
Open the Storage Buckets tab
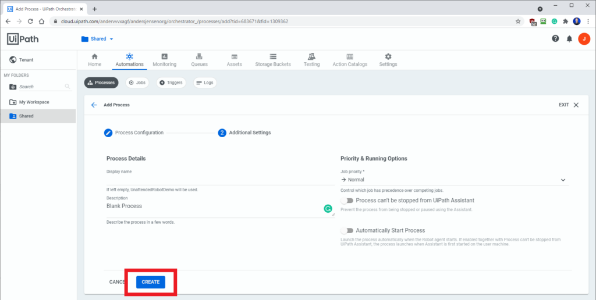tap(273, 60)
